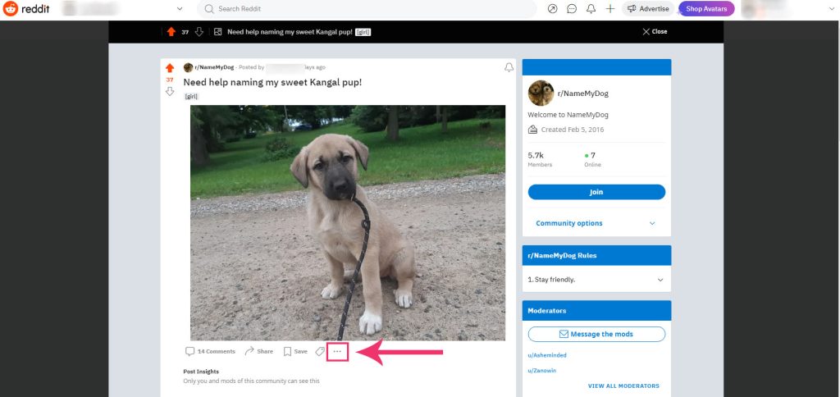The image size is (840, 397).
Task: Open the chat bubble icon
Action: (572, 9)
